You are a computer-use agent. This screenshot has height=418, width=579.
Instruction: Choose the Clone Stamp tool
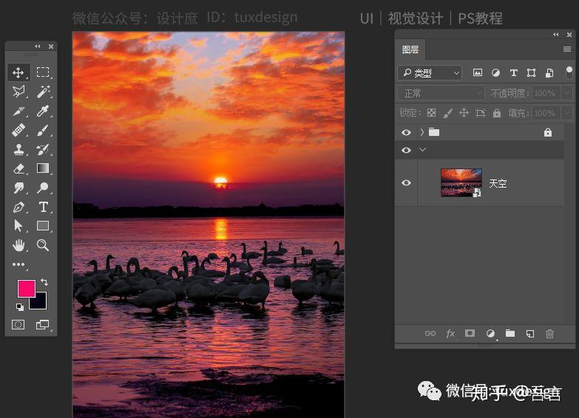click(x=18, y=149)
